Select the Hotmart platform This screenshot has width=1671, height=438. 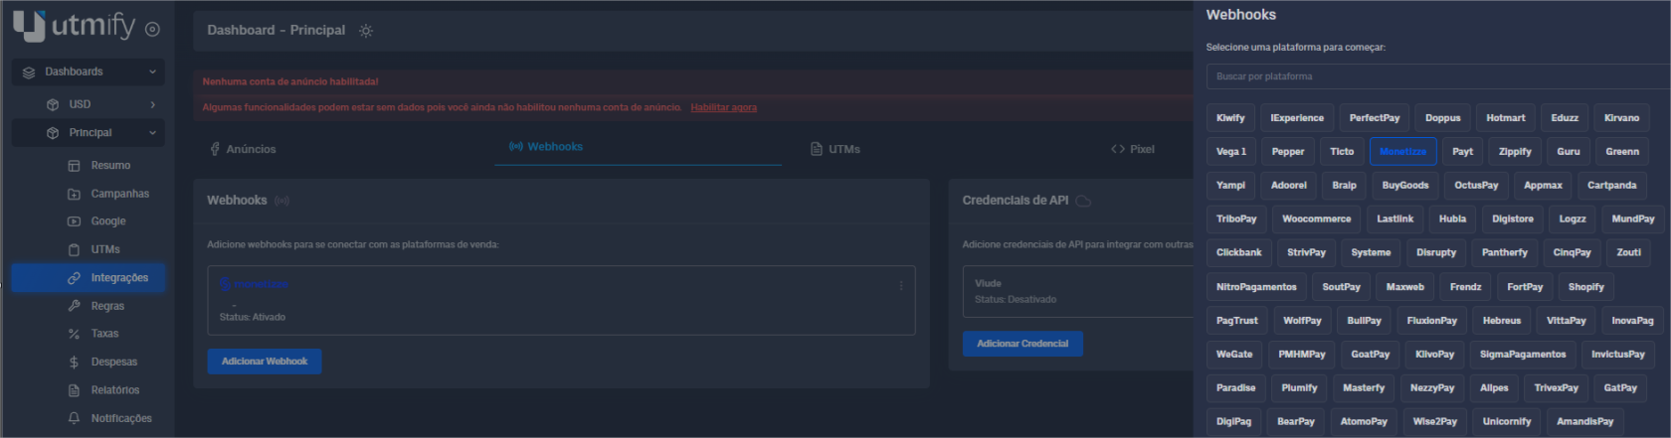(x=1506, y=118)
